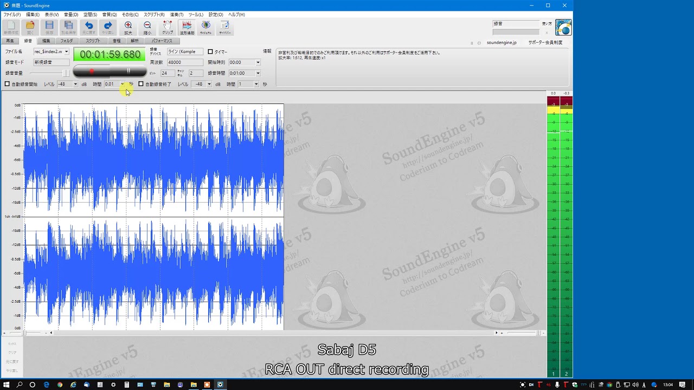The height and width of the screenshot is (390, 694).
Task: Open the ヴィジュアル visual icon
Action: 206,28
